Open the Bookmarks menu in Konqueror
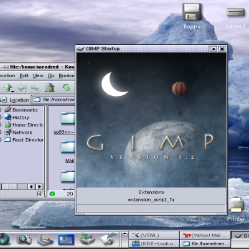The height and width of the screenshot is (249, 249). click(x=67, y=75)
